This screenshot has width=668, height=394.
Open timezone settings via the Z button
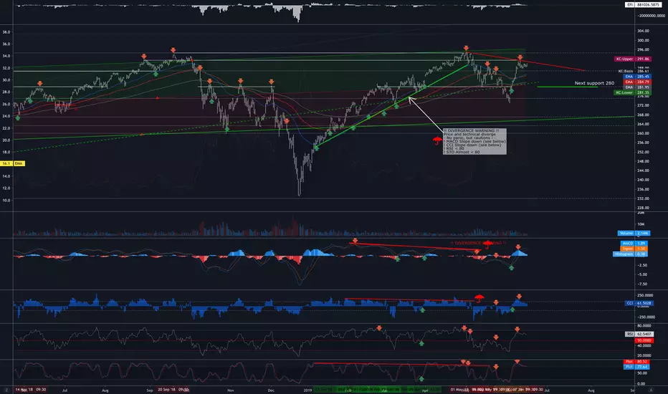(x=6, y=390)
